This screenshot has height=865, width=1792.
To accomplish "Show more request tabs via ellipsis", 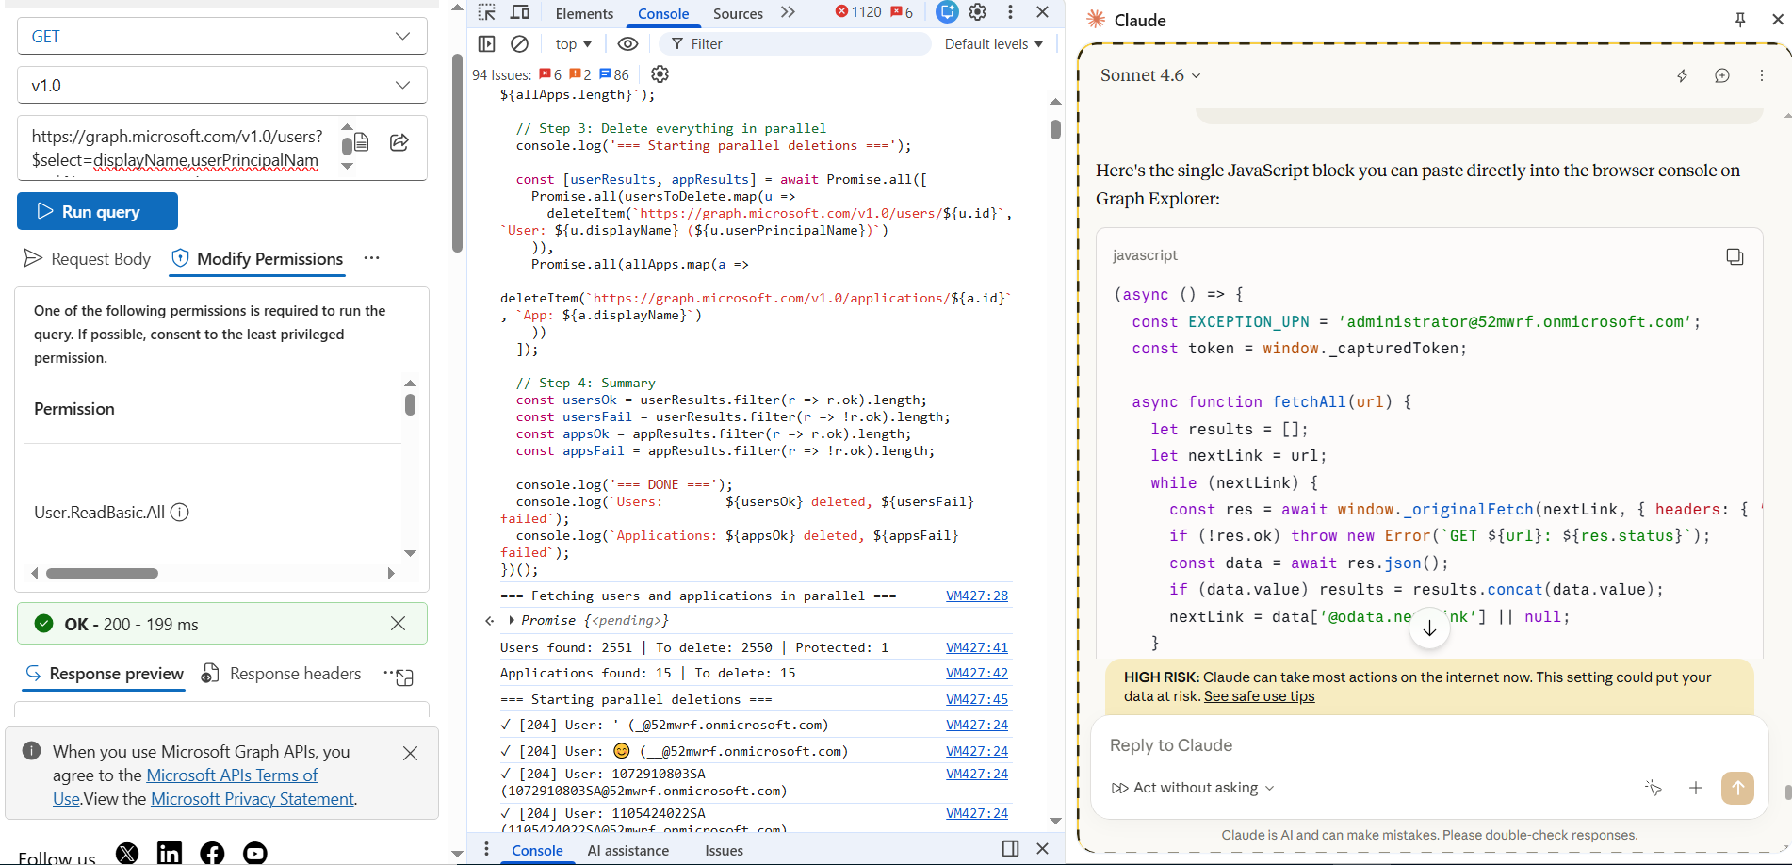I will (x=372, y=258).
